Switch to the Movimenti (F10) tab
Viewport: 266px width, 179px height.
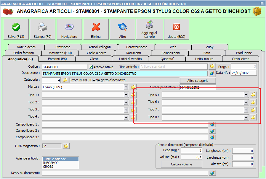tap(60, 53)
